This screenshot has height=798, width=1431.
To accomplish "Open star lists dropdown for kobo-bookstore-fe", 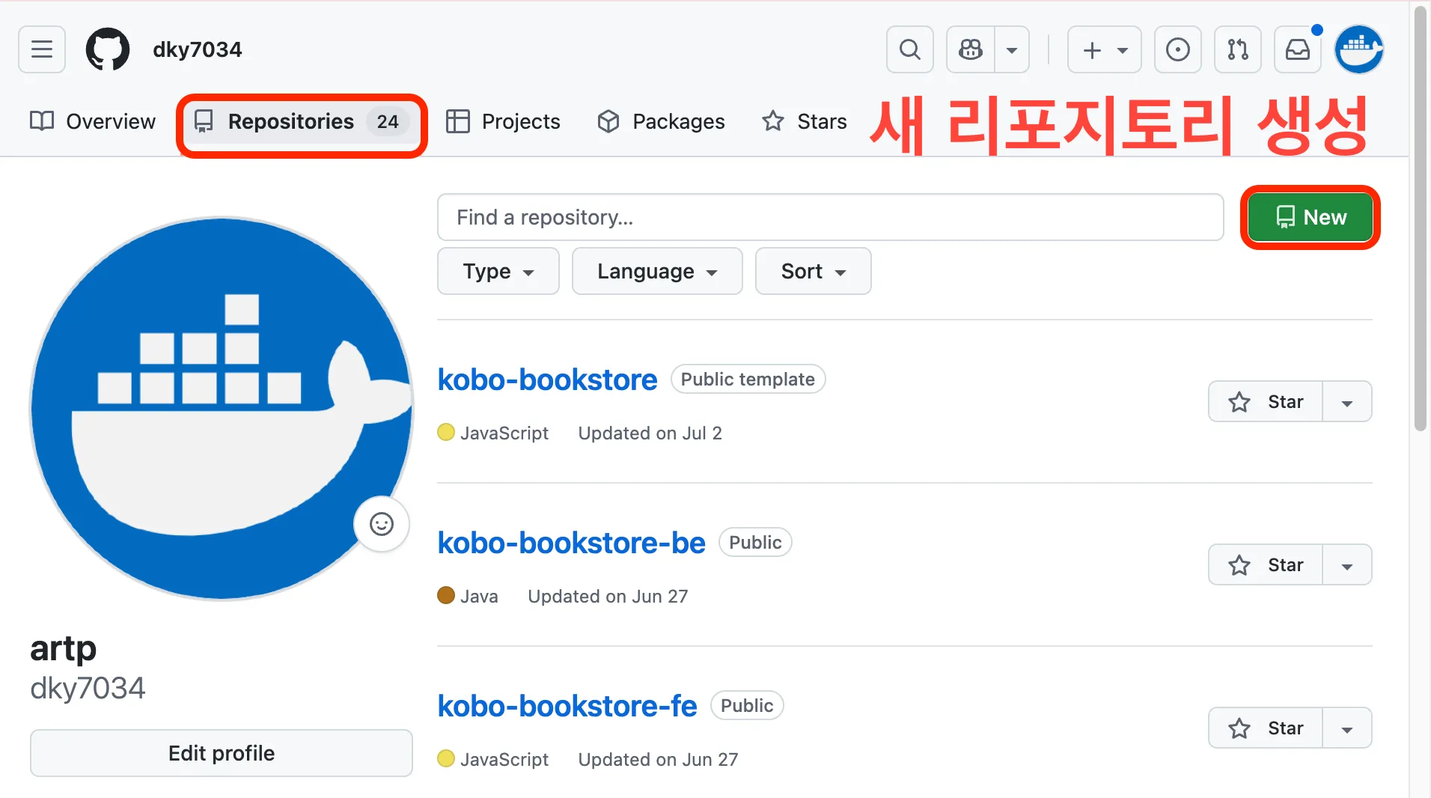I will [1347, 728].
